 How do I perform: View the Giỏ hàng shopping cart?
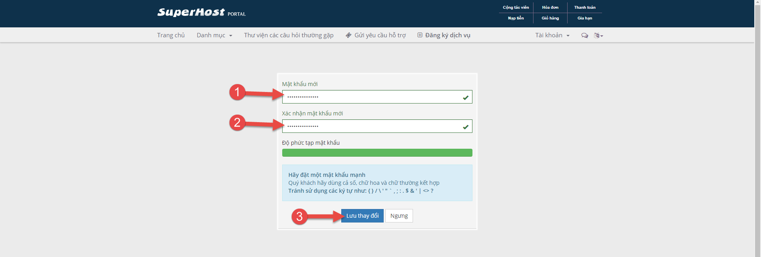pos(550,18)
